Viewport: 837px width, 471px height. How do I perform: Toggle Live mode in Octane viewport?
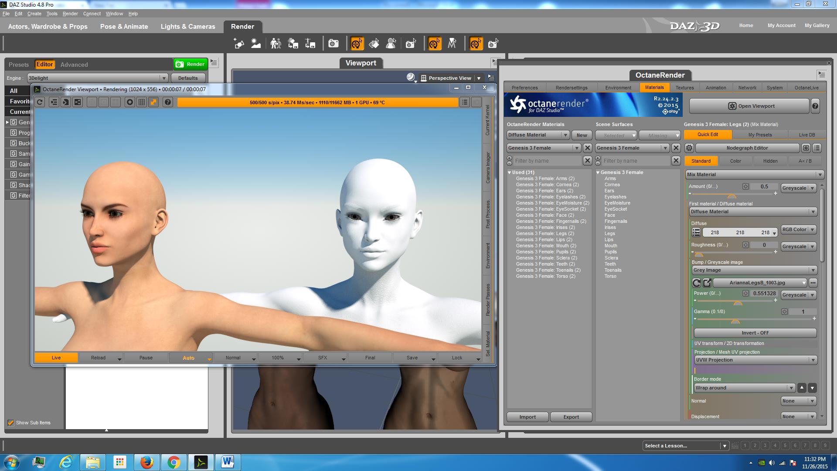click(56, 358)
